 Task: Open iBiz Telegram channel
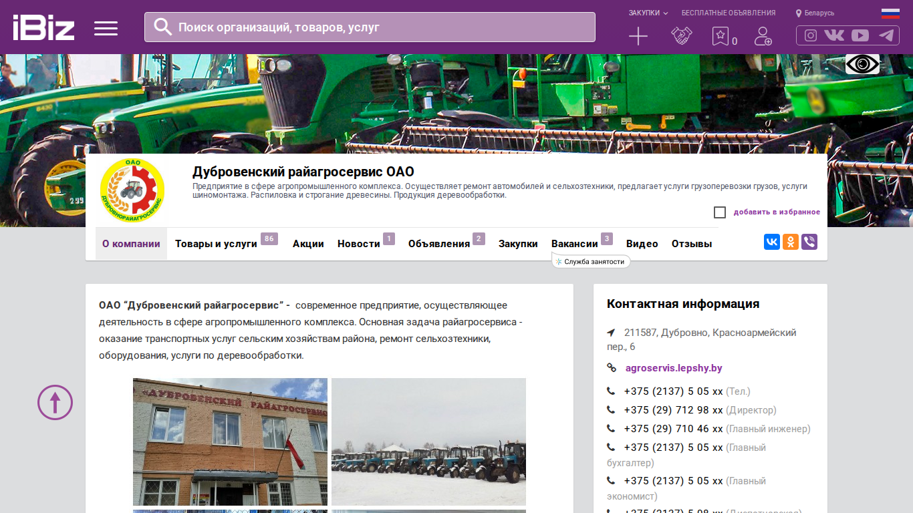[886, 35]
